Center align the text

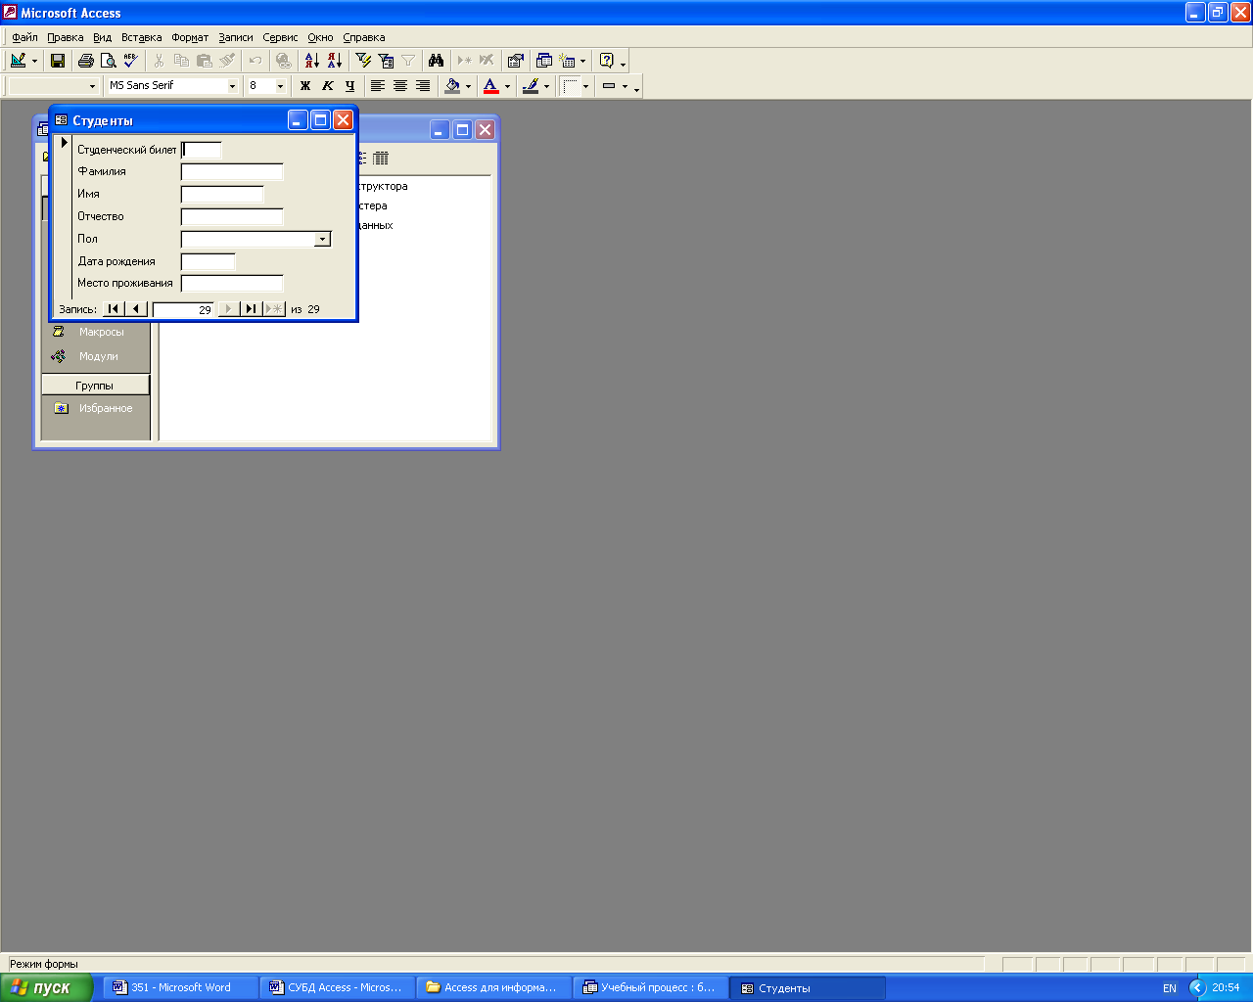coord(400,86)
